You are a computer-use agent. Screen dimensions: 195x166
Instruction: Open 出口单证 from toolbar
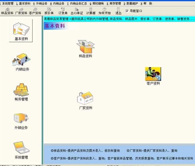coord(77,11)
